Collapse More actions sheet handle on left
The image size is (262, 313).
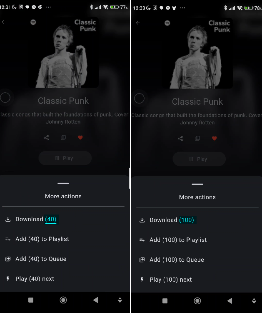tap(63, 183)
